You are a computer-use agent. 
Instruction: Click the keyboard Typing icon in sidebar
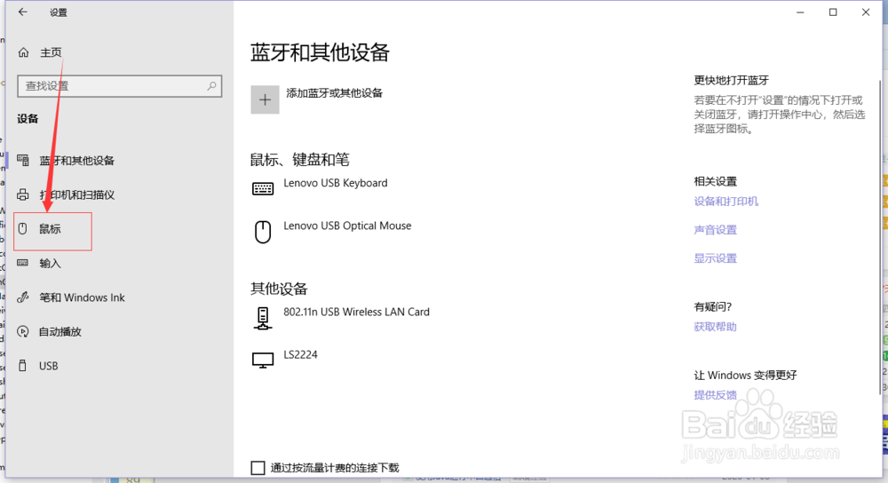[x=23, y=263]
